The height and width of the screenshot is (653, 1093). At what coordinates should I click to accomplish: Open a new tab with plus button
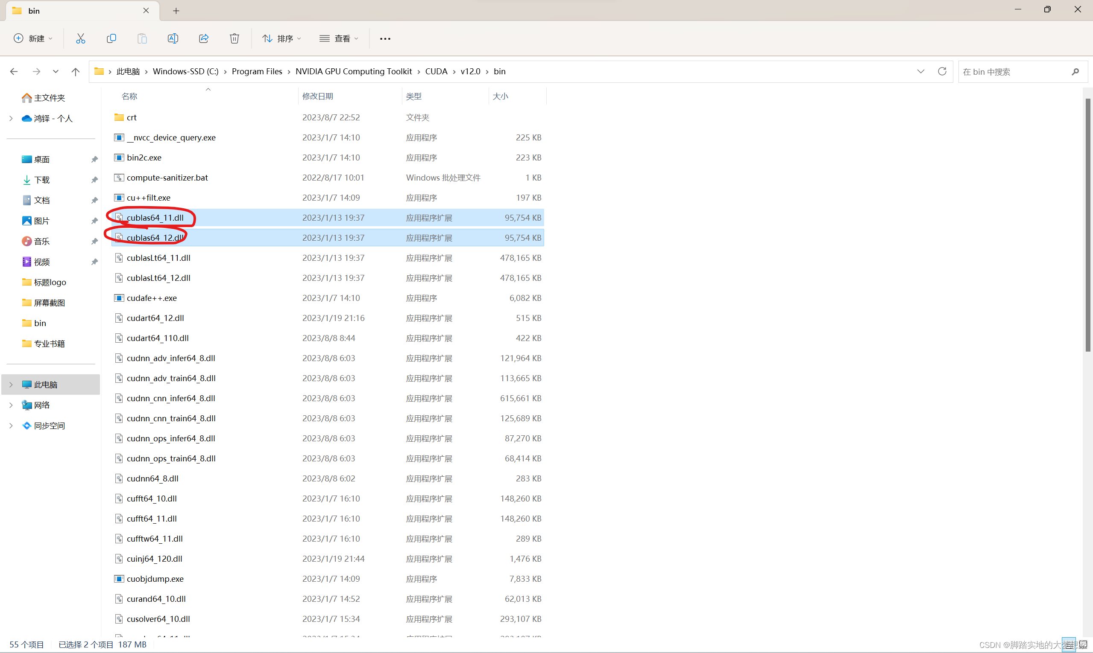176,11
